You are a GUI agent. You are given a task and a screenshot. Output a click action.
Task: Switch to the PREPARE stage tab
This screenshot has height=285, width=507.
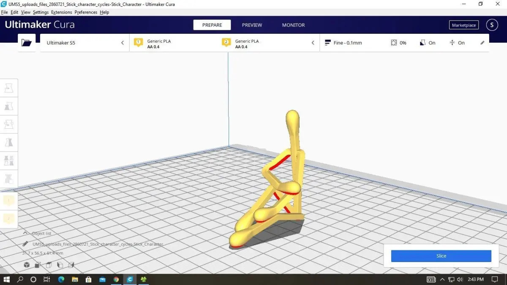pos(212,25)
